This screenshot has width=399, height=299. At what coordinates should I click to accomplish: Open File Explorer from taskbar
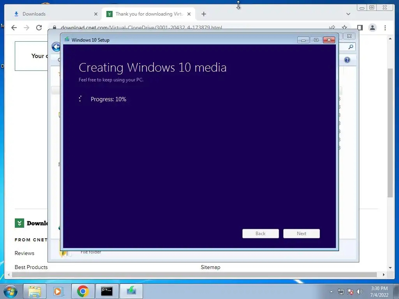pos(35,291)
